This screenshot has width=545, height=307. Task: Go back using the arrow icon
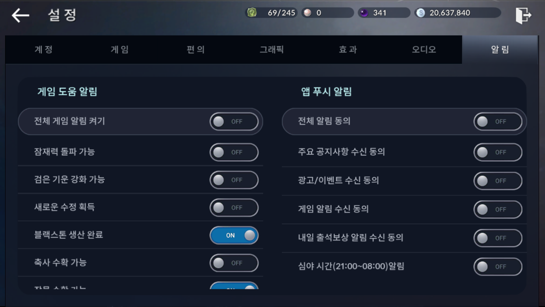[x=20, y=15]
